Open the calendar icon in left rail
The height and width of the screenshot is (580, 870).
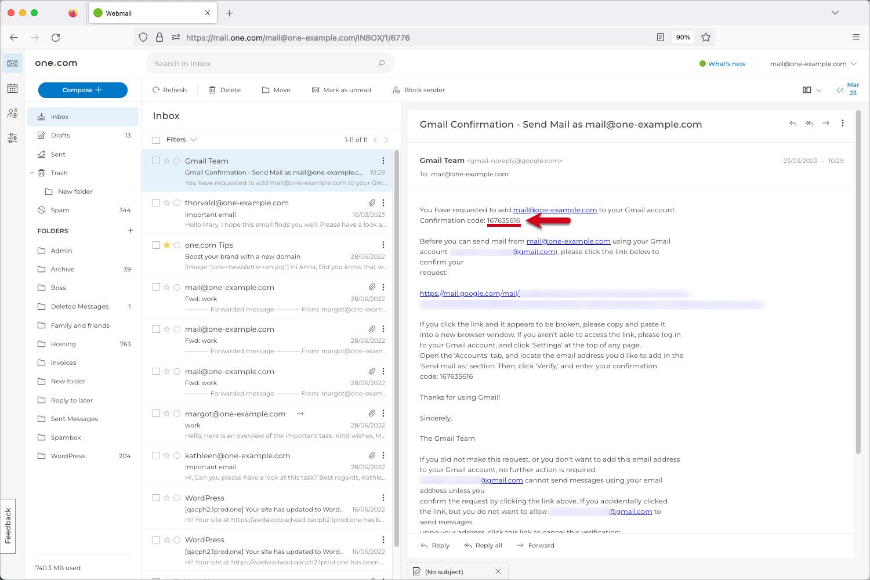(x=12, y=88)
